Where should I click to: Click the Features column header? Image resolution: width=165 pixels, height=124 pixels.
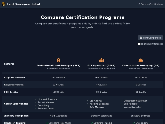click(x=9, y=64)
